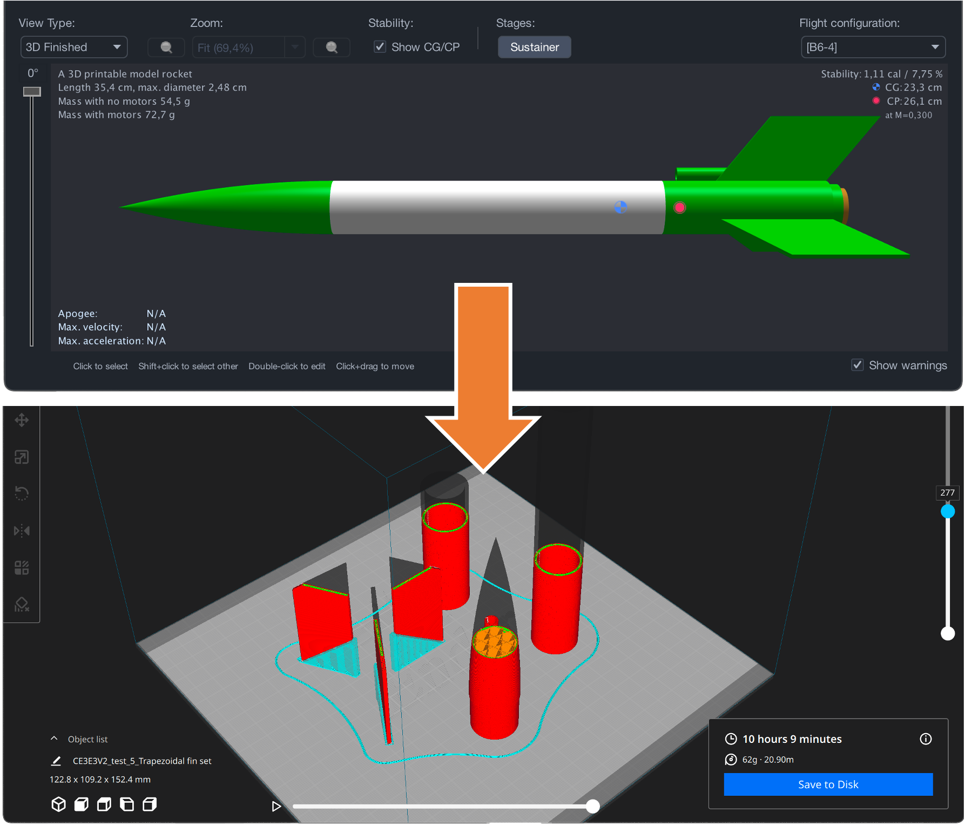Click the info icon beside the print time
Image resolution: width=965 pixels, height=826 pixels.
click(x=926, y=739)
